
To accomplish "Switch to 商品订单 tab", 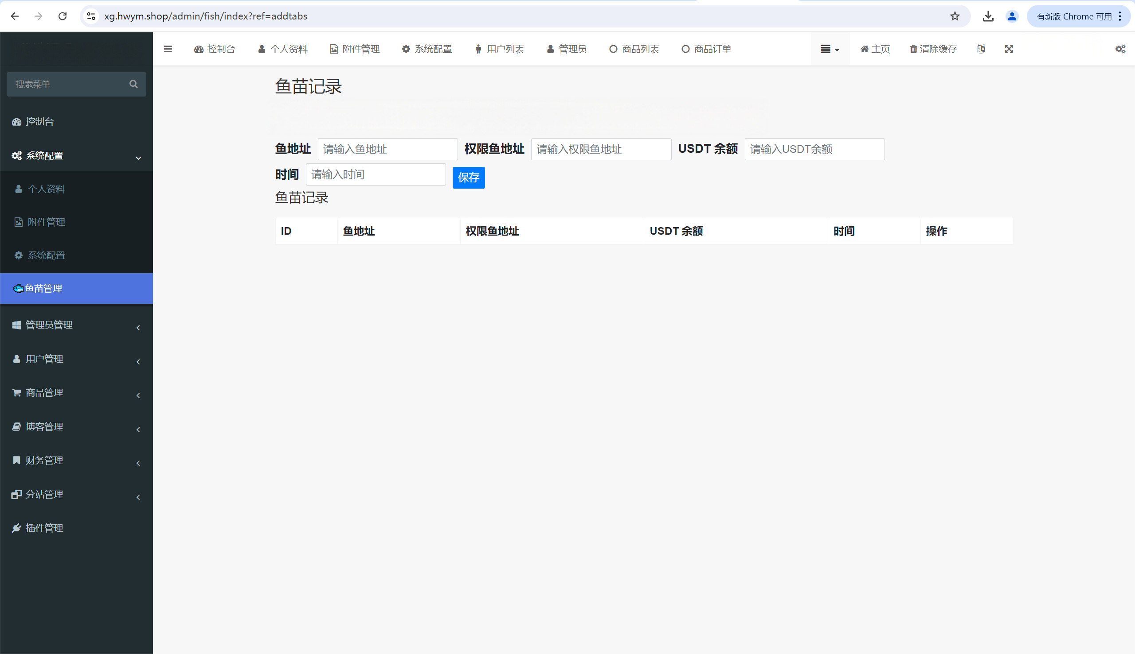I will [706, 49].
